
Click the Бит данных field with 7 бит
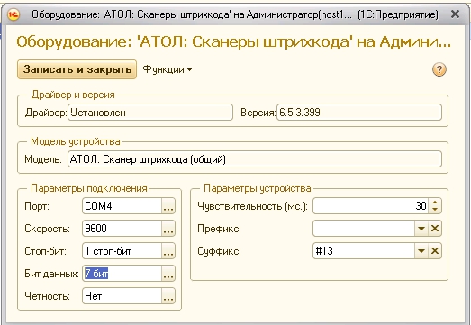pyautogui.click(x=122, y=274)
